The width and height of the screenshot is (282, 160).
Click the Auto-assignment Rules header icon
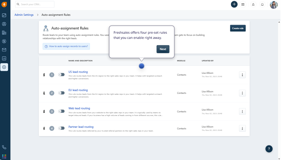coord(46,28)
